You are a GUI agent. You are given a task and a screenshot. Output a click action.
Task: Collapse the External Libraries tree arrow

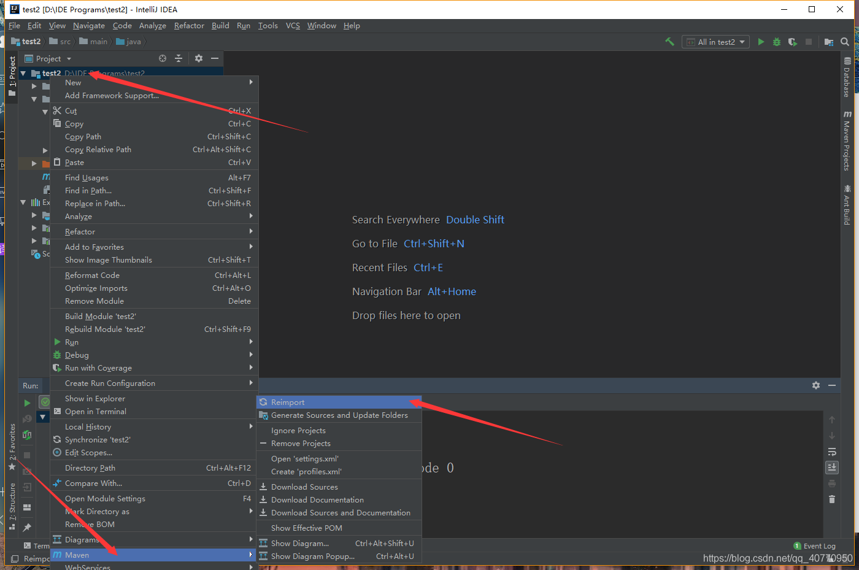[23, 202]
